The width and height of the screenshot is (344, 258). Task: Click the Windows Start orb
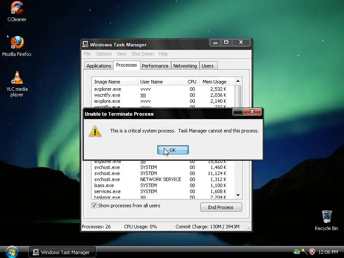click(x=12, y=252)
